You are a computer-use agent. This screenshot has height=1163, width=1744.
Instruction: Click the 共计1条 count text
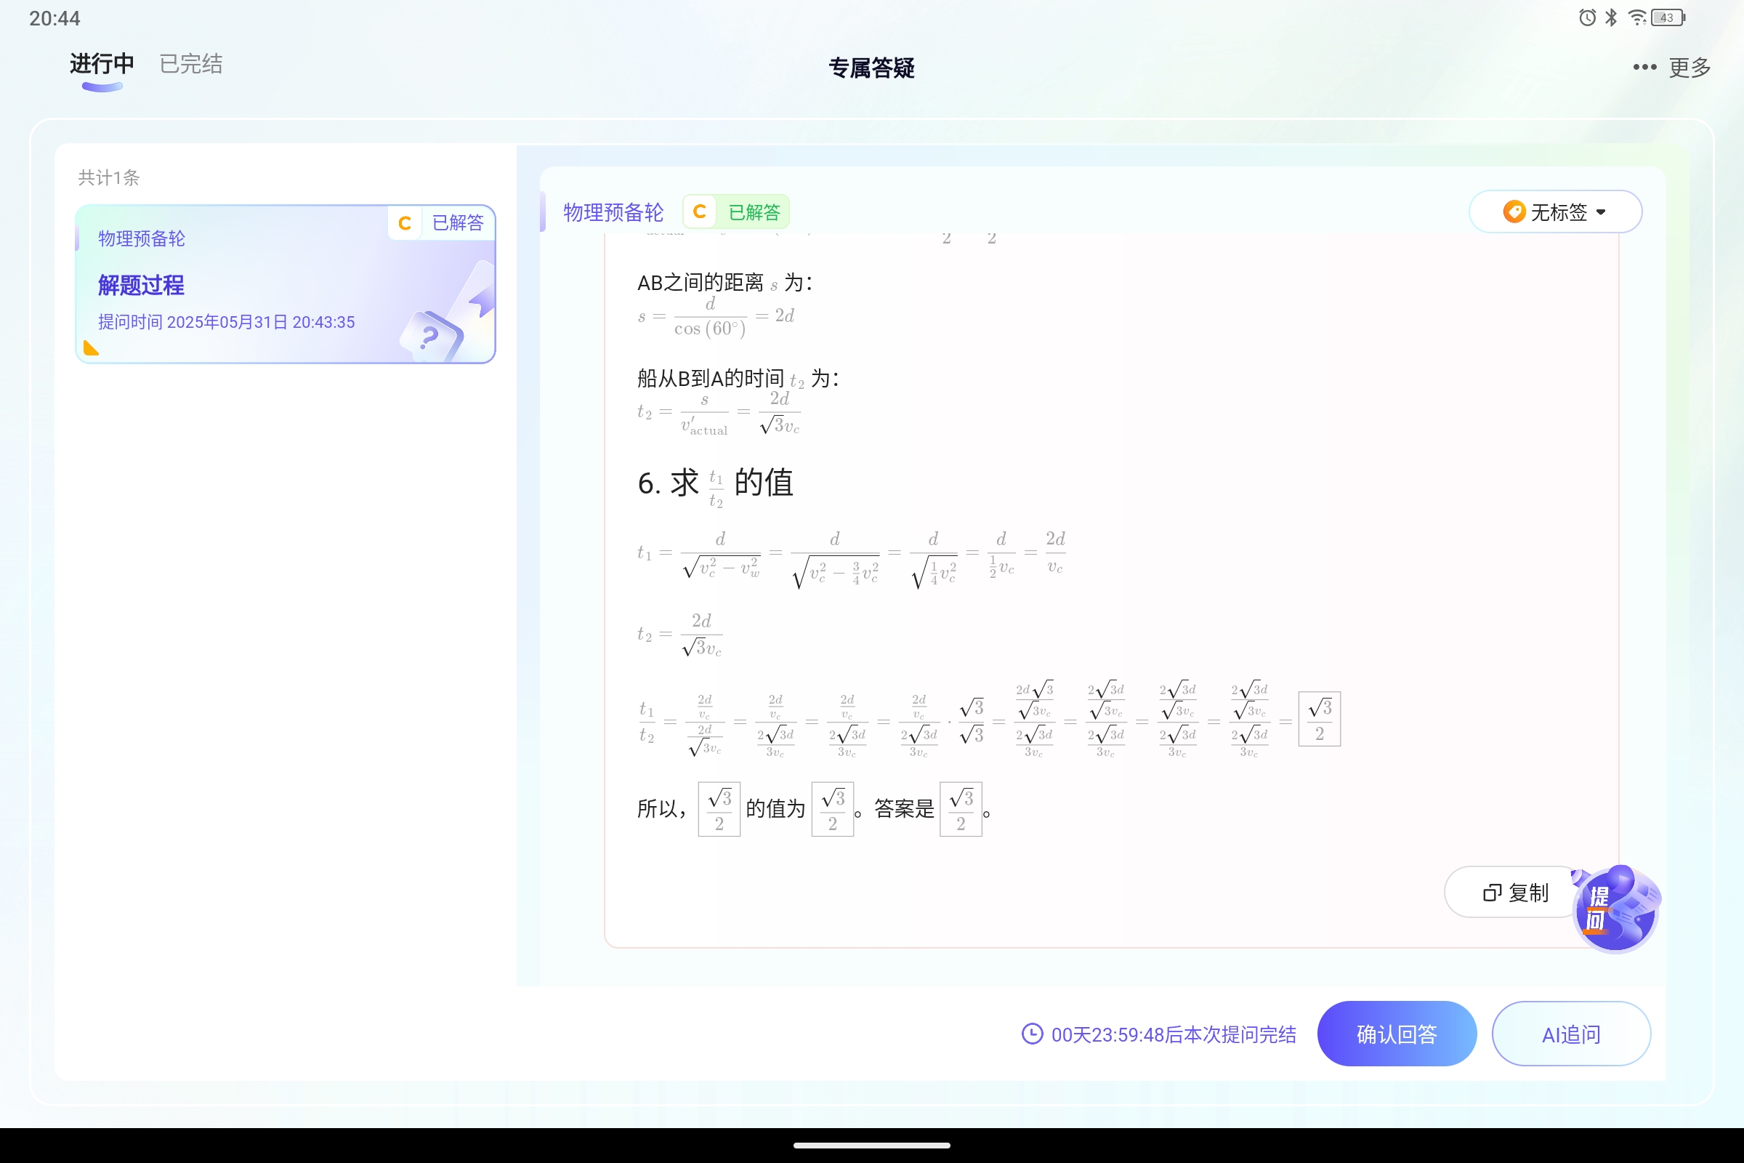[x=109, y=177]
